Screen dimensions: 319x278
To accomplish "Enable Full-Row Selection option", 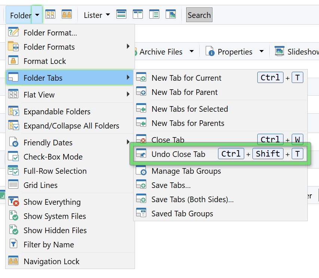I will tap(55, 171).
